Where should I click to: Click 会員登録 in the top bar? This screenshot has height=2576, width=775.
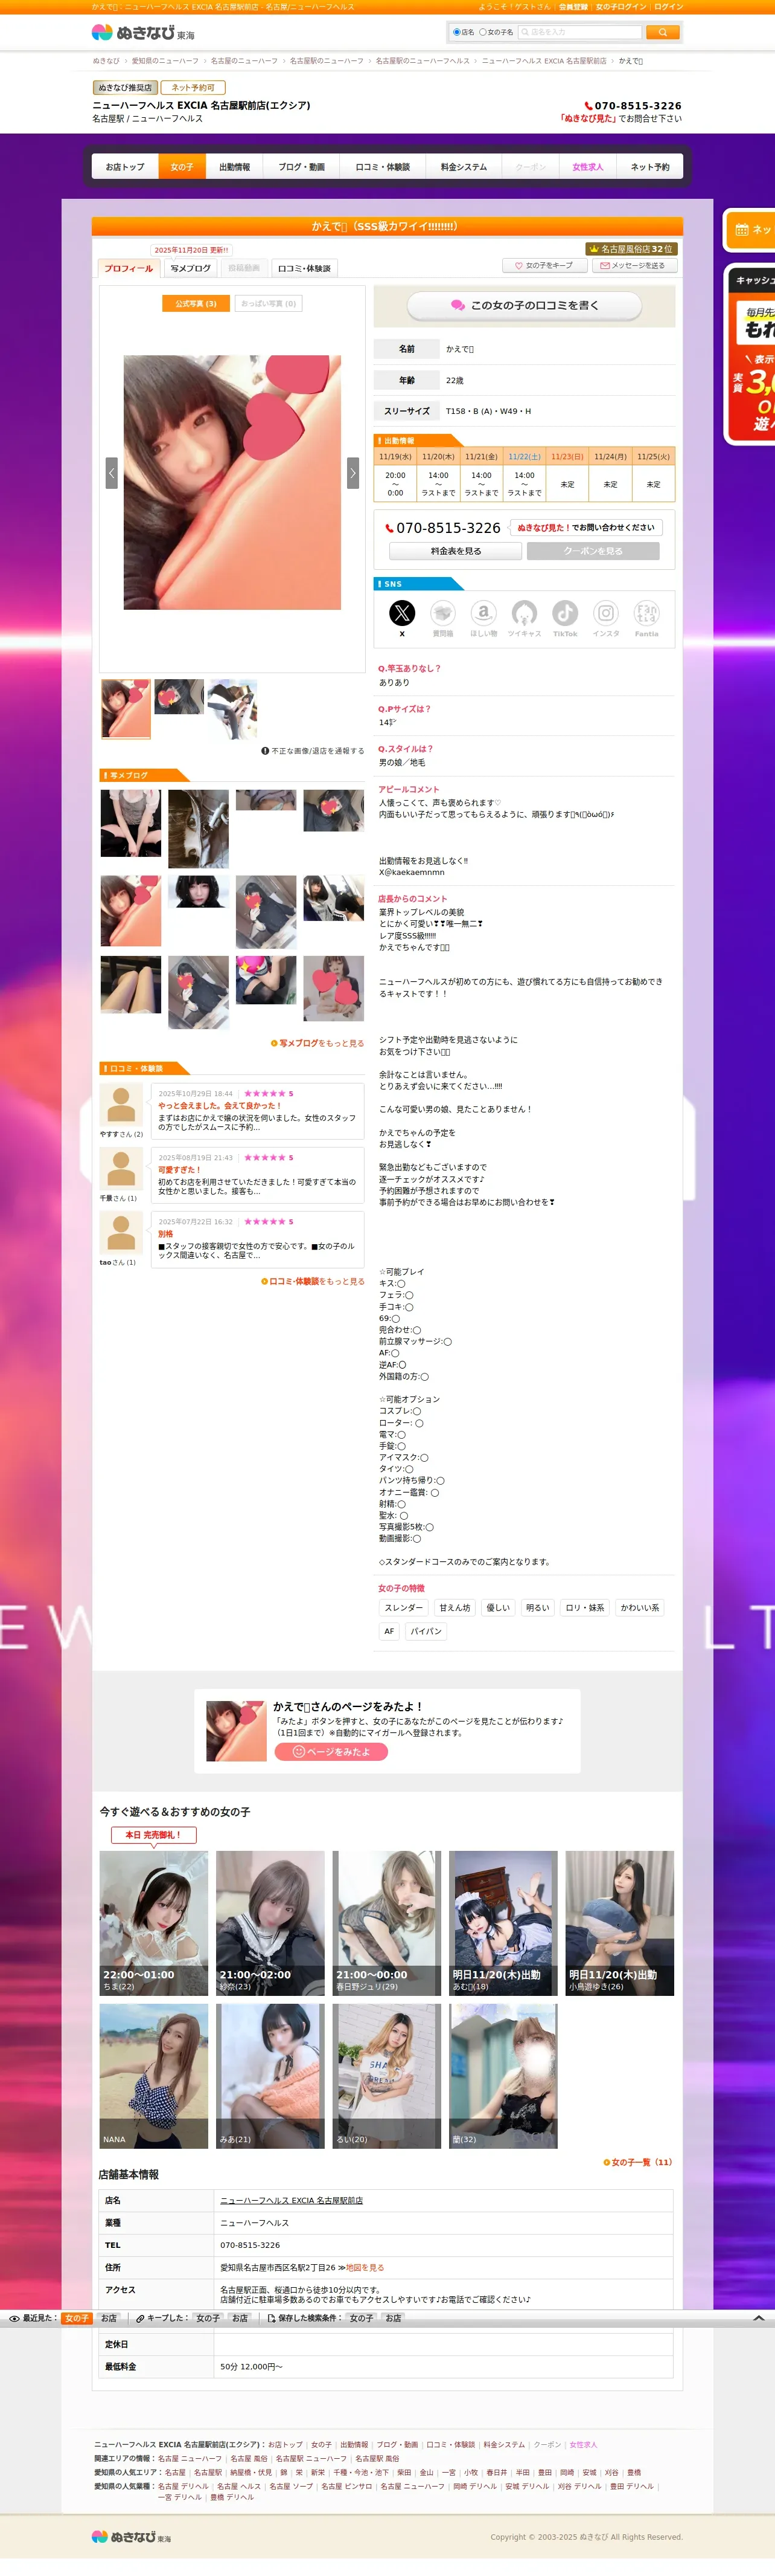coord(572,6)
